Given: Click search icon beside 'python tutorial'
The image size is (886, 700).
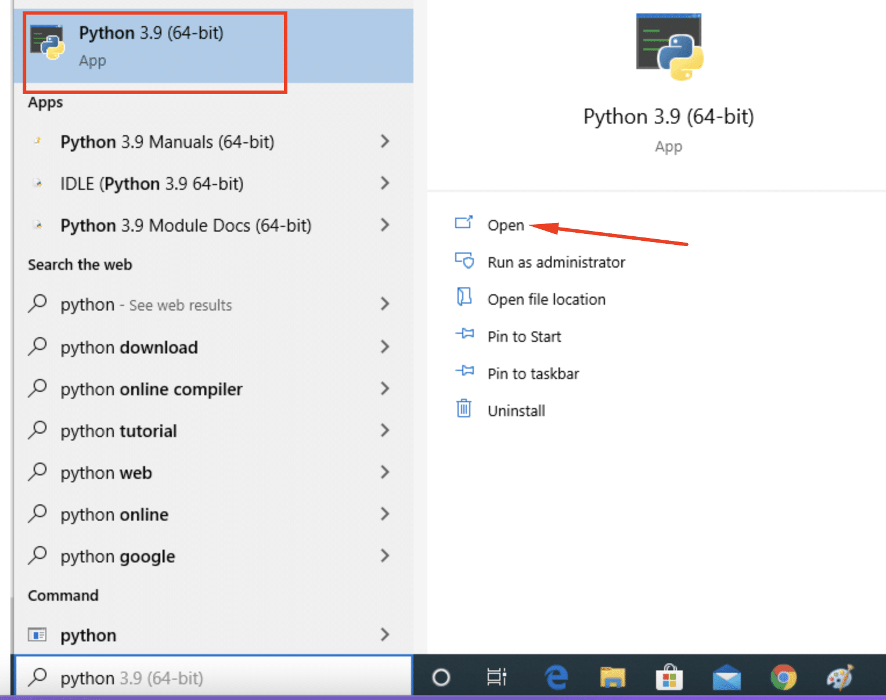Looking at the screenshot, I should pyautogui.click(x=37, y=430).
